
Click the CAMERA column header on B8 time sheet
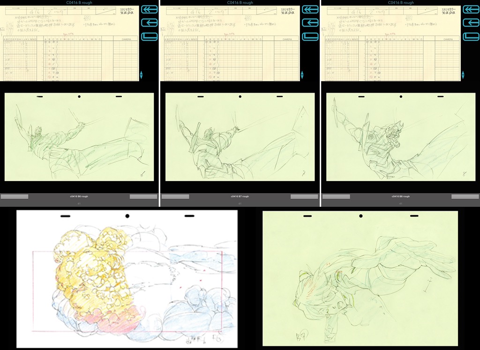[448, 39]
